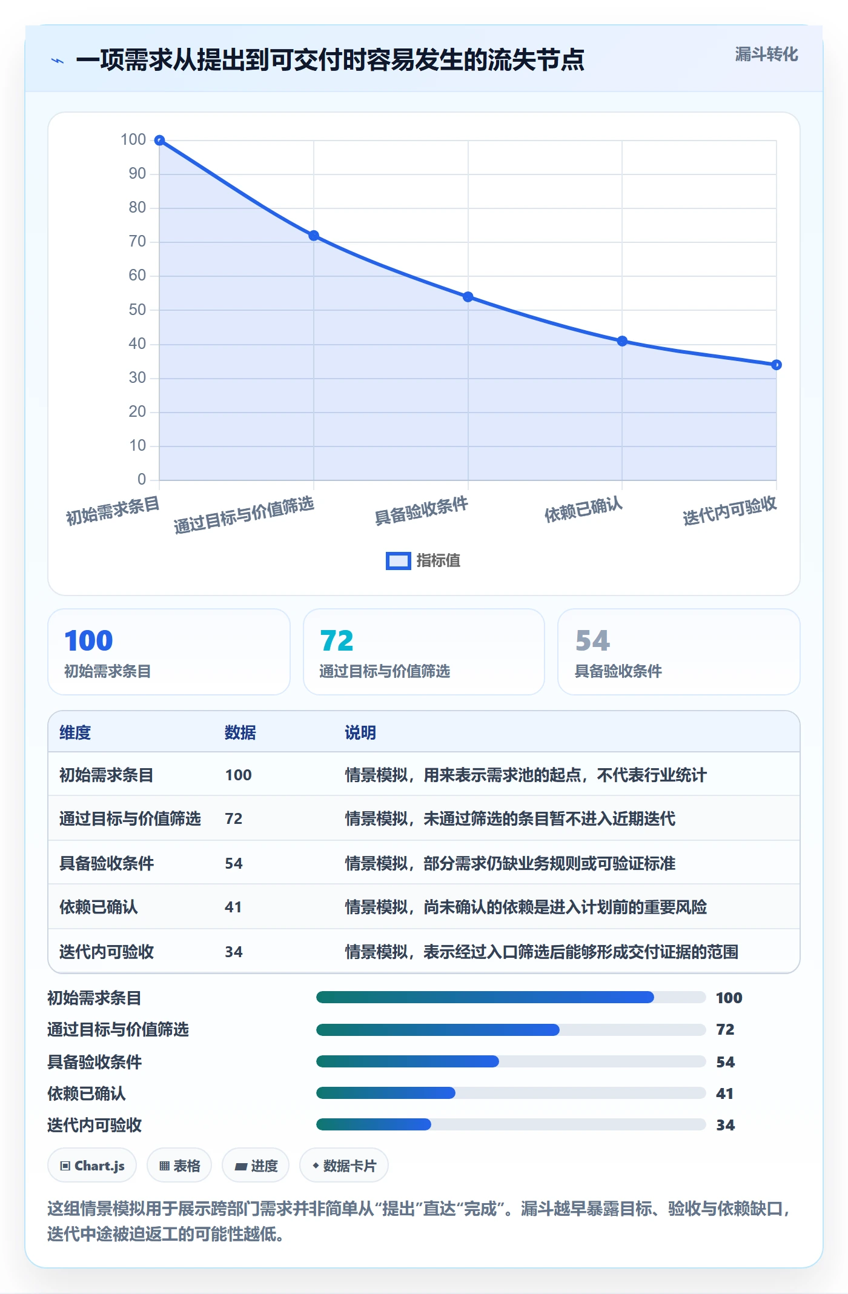Click table cell value 41
The width and height of the screenshot is (848, 1294).
click(x=233, y=907)
